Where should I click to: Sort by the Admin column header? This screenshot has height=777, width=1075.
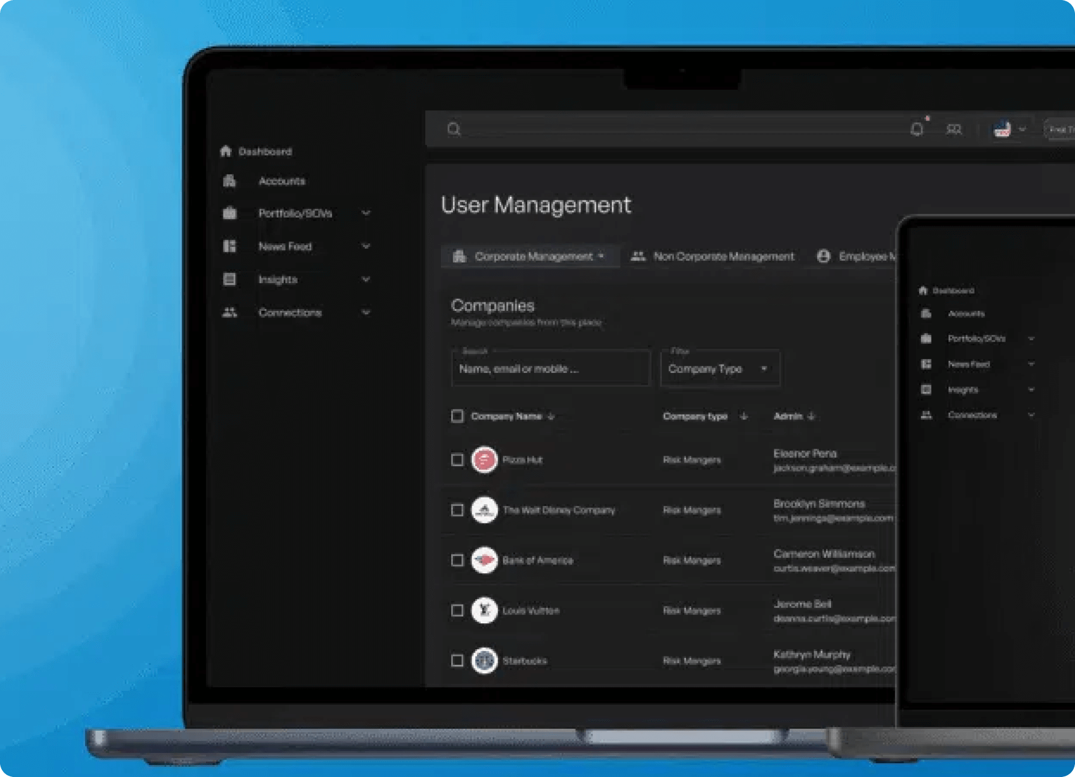point(788,416)
